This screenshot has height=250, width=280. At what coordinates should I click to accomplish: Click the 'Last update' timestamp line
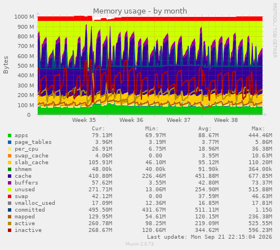click(210, 237)
